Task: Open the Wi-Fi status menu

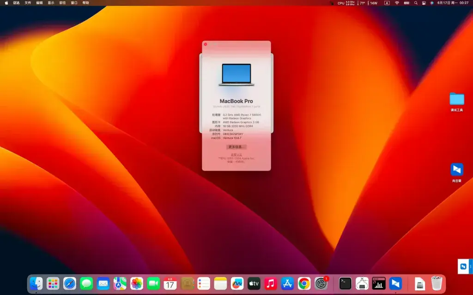Action: pos(397,3)
